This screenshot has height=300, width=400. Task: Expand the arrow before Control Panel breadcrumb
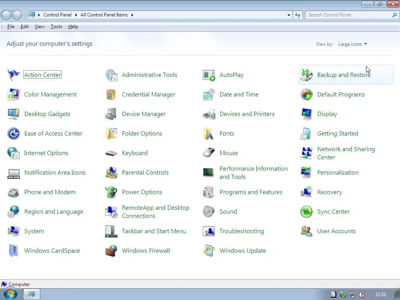(x=39, y=15)
